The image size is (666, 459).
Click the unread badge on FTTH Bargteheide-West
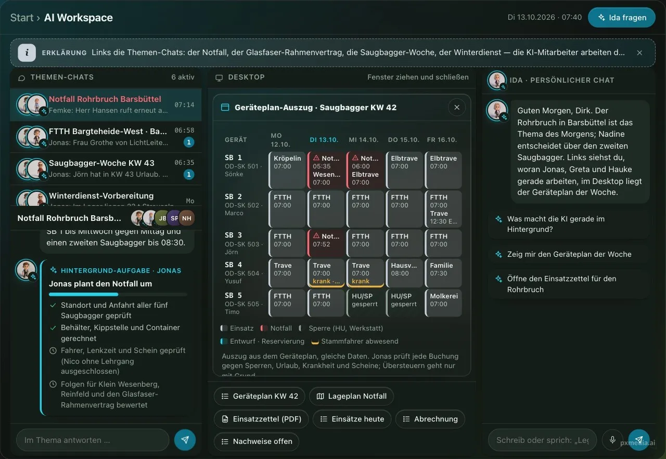[189, 142]
